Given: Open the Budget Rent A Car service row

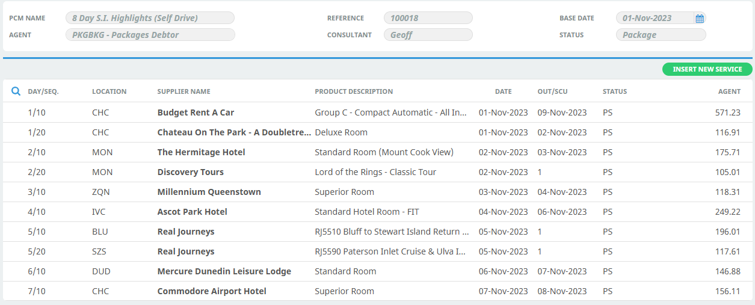Looking at the screenshot, I should (378, 112).
